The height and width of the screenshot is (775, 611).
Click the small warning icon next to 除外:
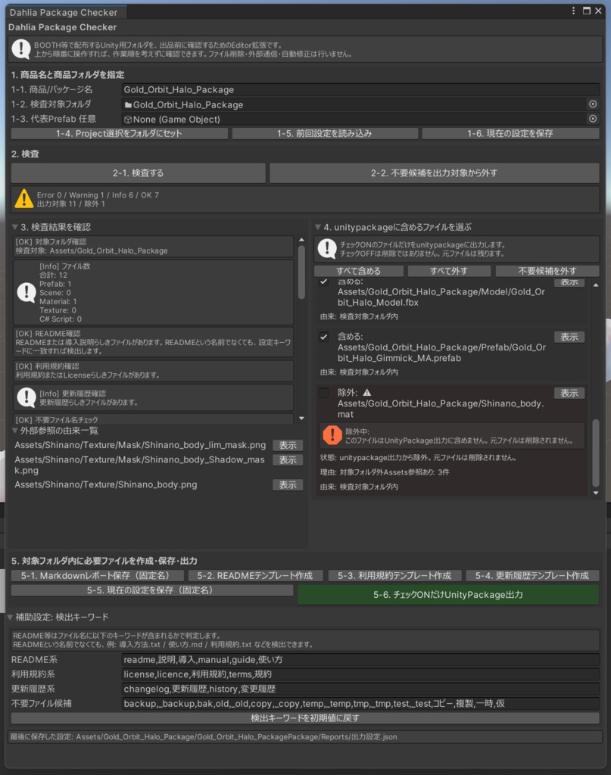366,393
